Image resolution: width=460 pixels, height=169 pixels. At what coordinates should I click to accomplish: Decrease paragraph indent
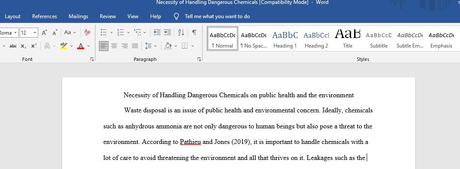157,32
